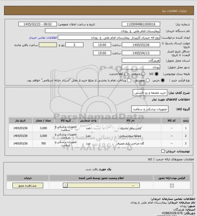Click الزامی بودن ارائه مجوز header

(x=171, y=178)
